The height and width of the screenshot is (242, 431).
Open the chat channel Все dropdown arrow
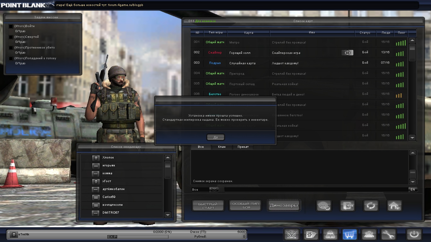[214, 189]
